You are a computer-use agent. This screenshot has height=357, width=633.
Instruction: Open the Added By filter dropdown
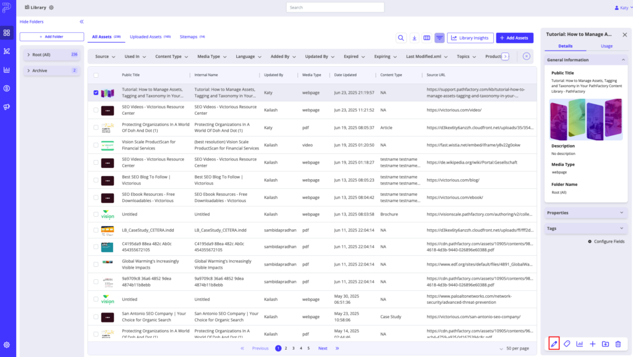(283, 56)
